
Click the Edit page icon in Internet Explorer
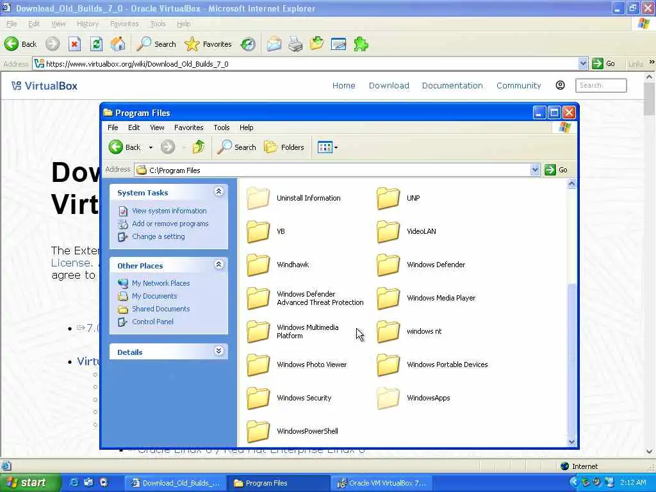(x=338, y=44)
